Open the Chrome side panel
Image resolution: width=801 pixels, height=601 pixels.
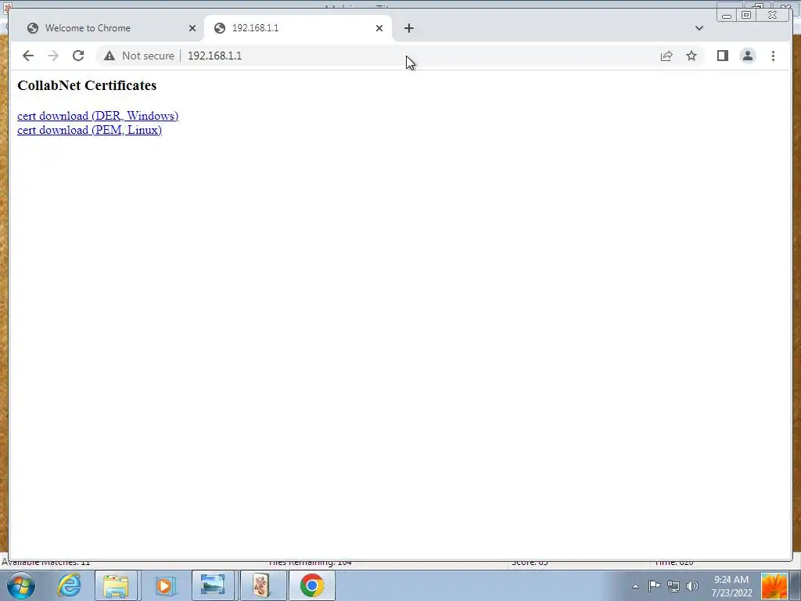pyautogui.click(x=722, y=56)
